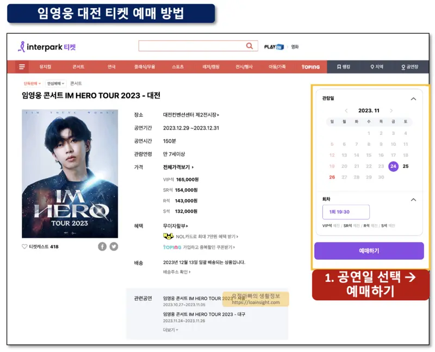The image size is (435, 352).
Task: Click the PLAY ON badge
Action: [275, 46]
